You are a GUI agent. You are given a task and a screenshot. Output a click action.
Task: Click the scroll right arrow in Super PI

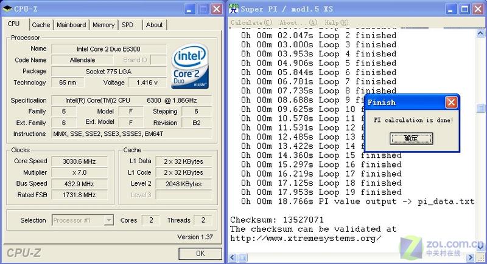pos(471,257)
